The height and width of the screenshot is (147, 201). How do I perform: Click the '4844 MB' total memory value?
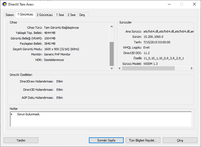click(x=50, y=33)
